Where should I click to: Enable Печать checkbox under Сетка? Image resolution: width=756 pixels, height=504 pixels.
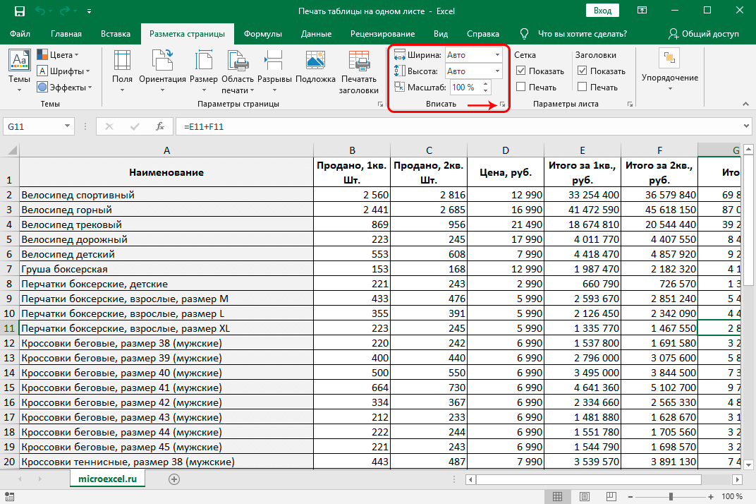tap(520, 87)
